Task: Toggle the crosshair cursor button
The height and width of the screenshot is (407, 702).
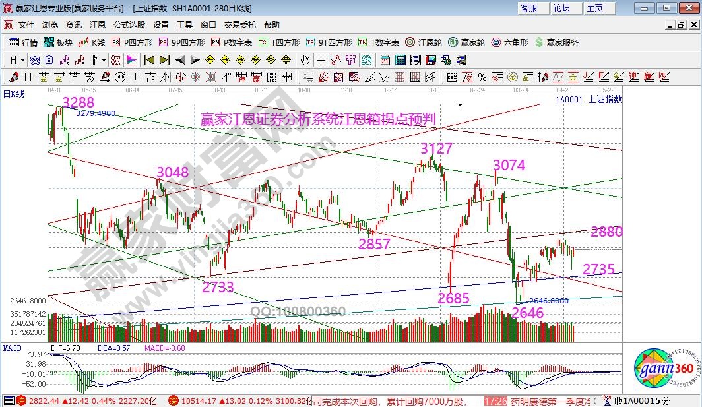Action: 321,60
